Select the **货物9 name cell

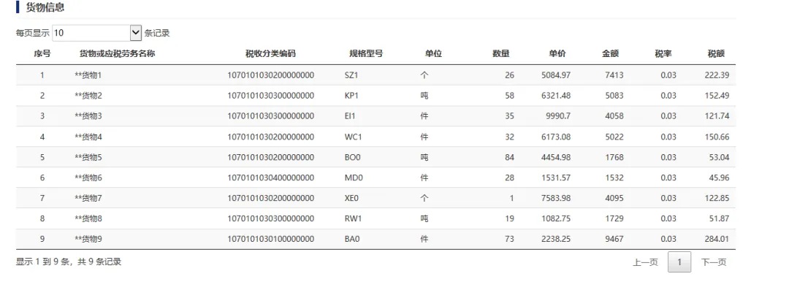click(88, 239)
